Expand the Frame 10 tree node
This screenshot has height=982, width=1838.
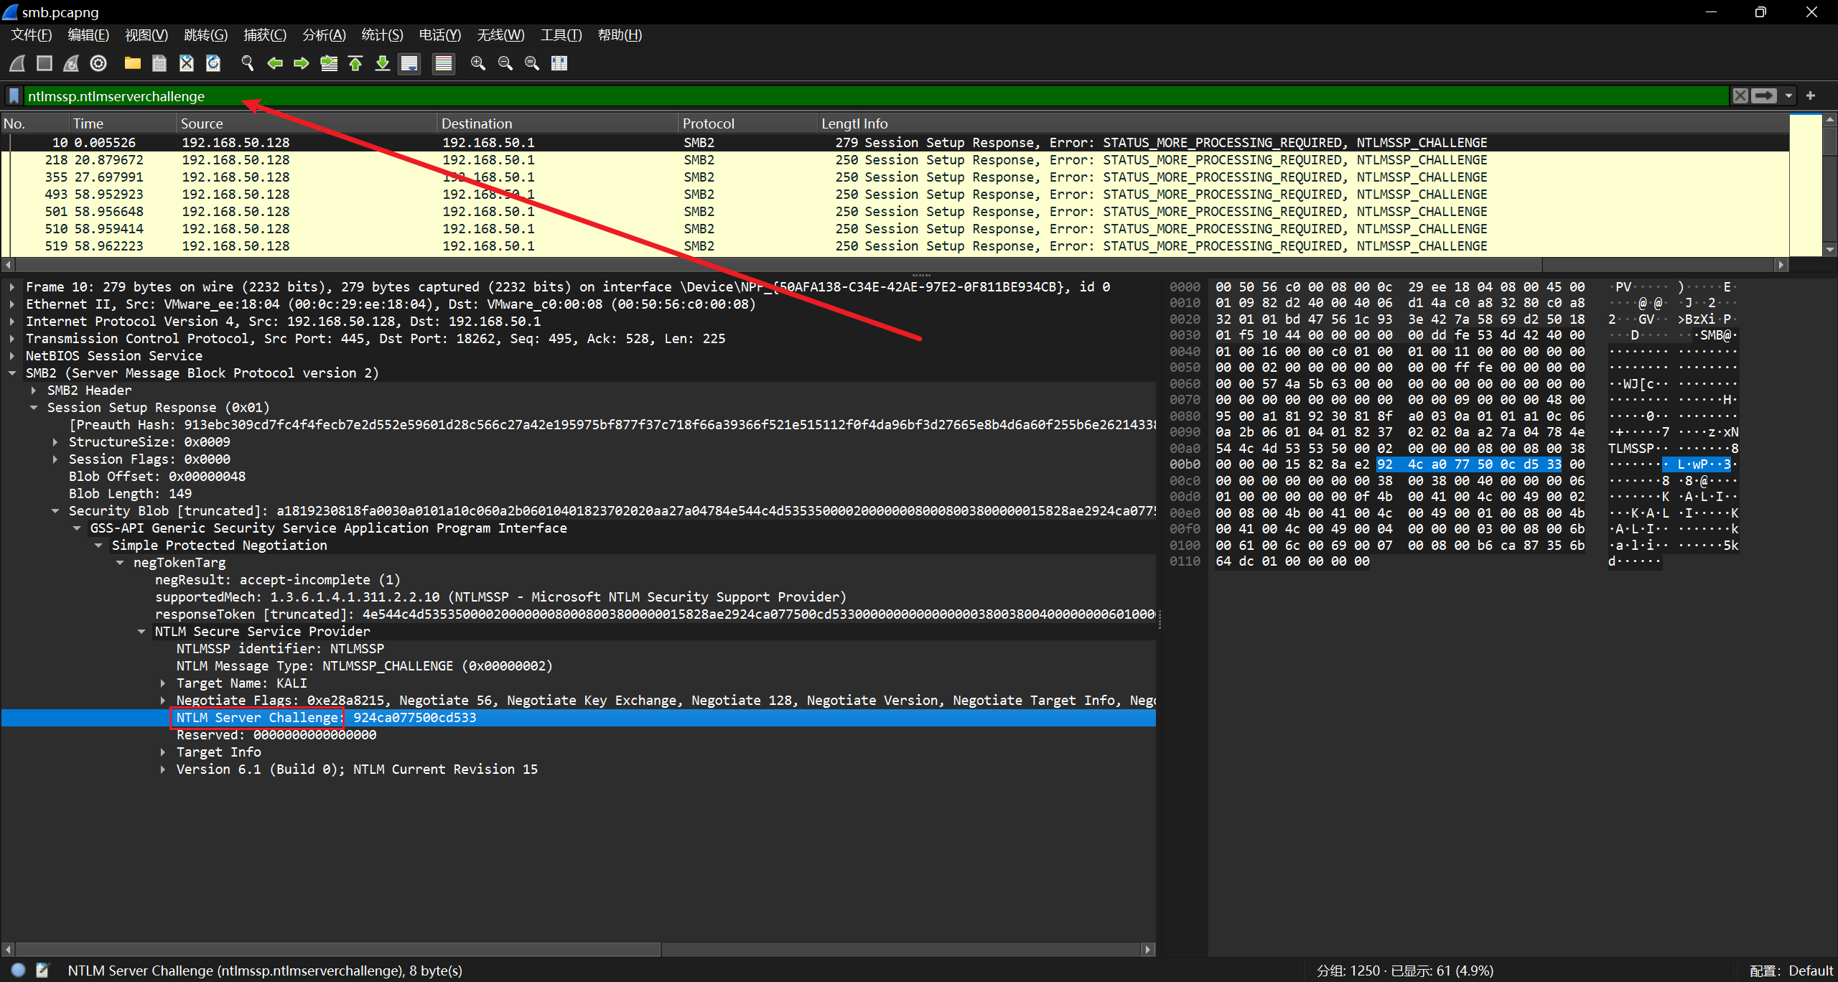tap(12, 286)
